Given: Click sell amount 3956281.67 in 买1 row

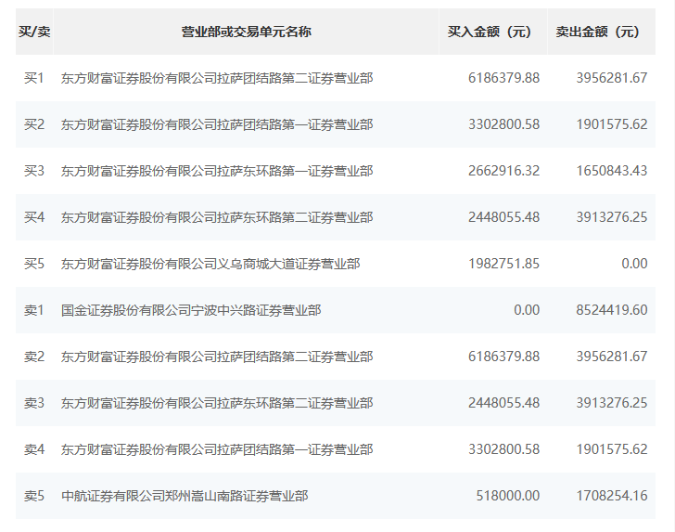Looking at the screenshot, I should coord(612,78).
